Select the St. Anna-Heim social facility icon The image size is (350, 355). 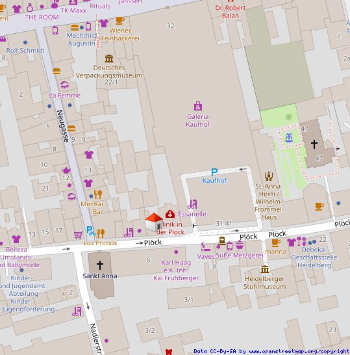pyautogui.click(x=269, y=176)
